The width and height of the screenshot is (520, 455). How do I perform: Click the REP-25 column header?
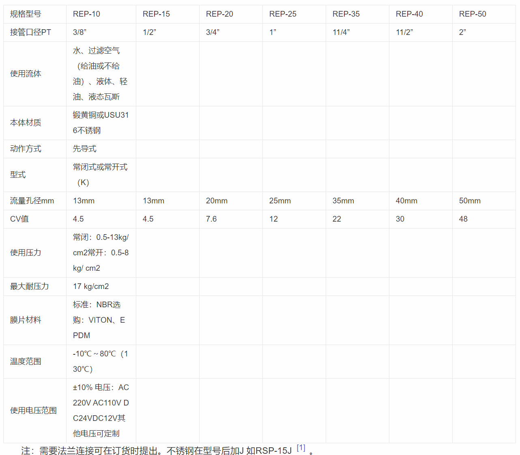(x=283, y=14)
